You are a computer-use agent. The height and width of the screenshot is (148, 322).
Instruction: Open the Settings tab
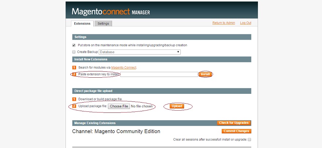point(103,23)
